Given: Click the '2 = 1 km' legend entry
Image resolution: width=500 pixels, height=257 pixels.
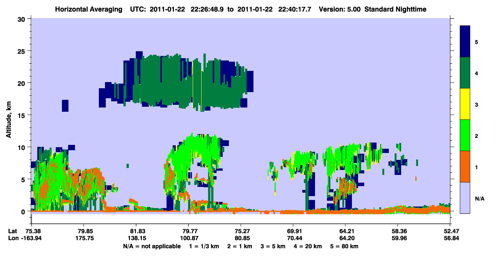Looking at the screenshot, I should click(x=239, y=246).
